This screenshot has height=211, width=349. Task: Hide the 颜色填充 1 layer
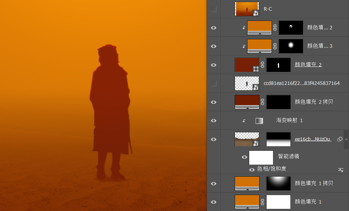point(213,202)
